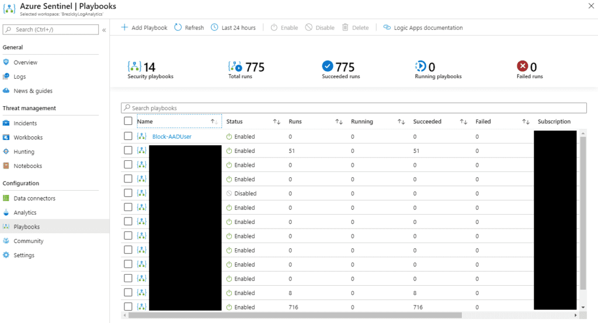Click the Enable power icon in toolbar
Viewport: 598px width, 323px height.
pyautogui.click(x=274, y=27)
